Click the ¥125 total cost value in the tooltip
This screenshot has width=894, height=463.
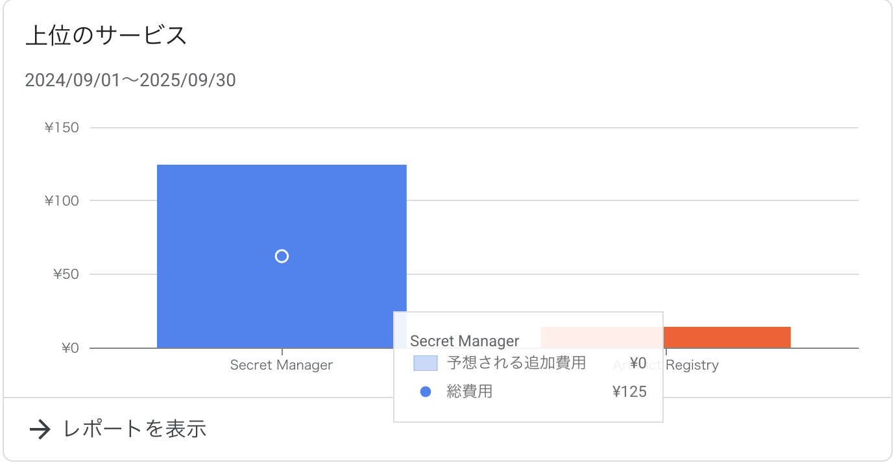point(629,392)
